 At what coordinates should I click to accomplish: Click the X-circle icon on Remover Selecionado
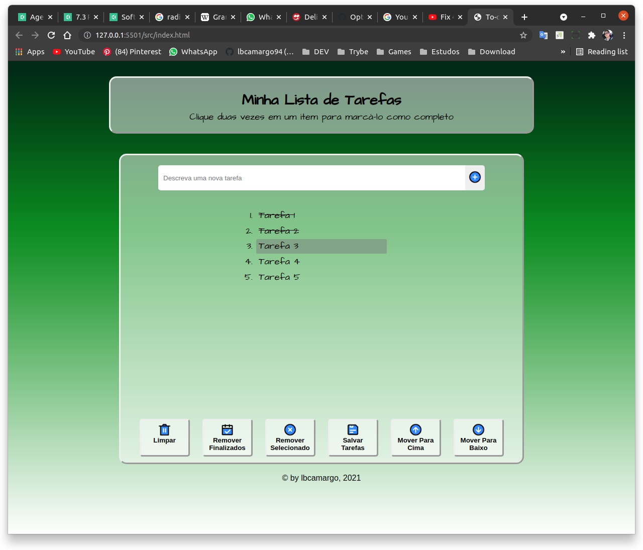click(290, 429)
